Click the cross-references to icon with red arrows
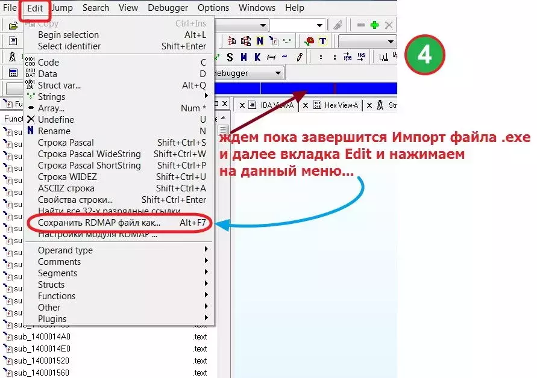 pyautogui.click(x=232, y=41)
